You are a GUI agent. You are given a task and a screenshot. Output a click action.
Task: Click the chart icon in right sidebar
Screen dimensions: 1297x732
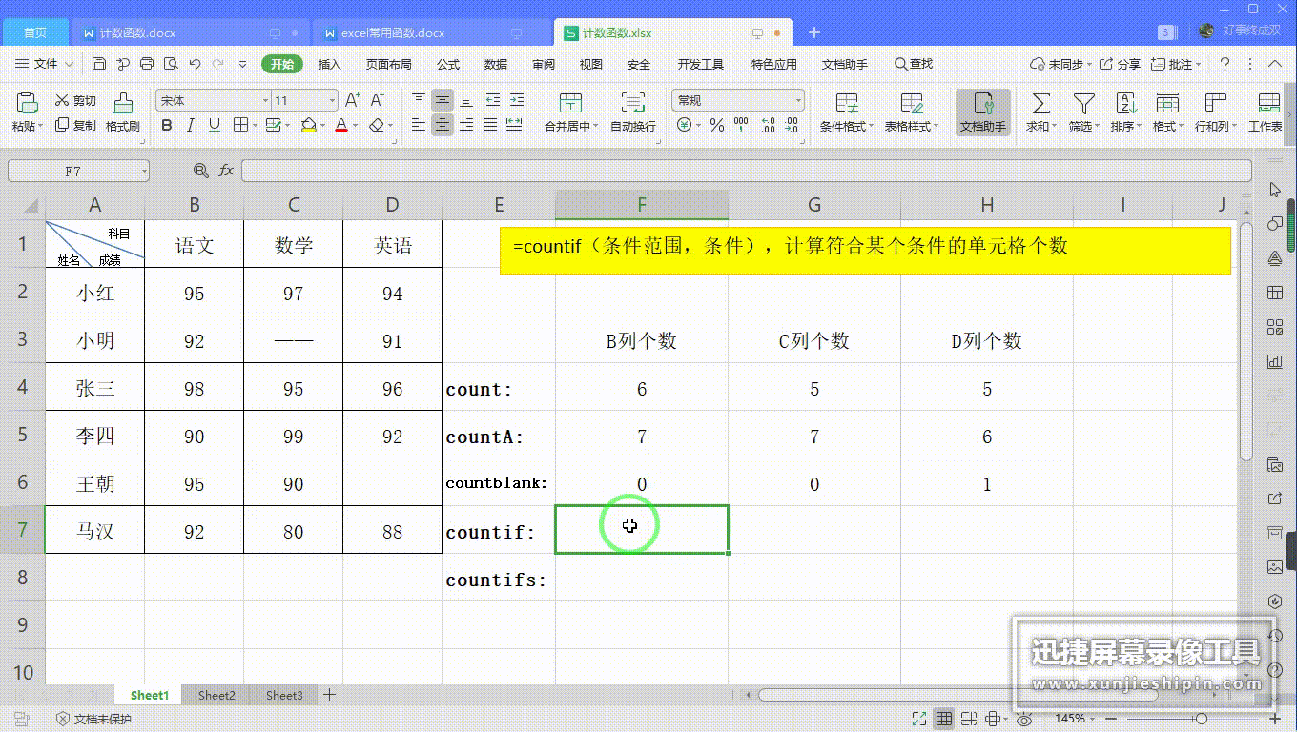[x=1275, y=361]
